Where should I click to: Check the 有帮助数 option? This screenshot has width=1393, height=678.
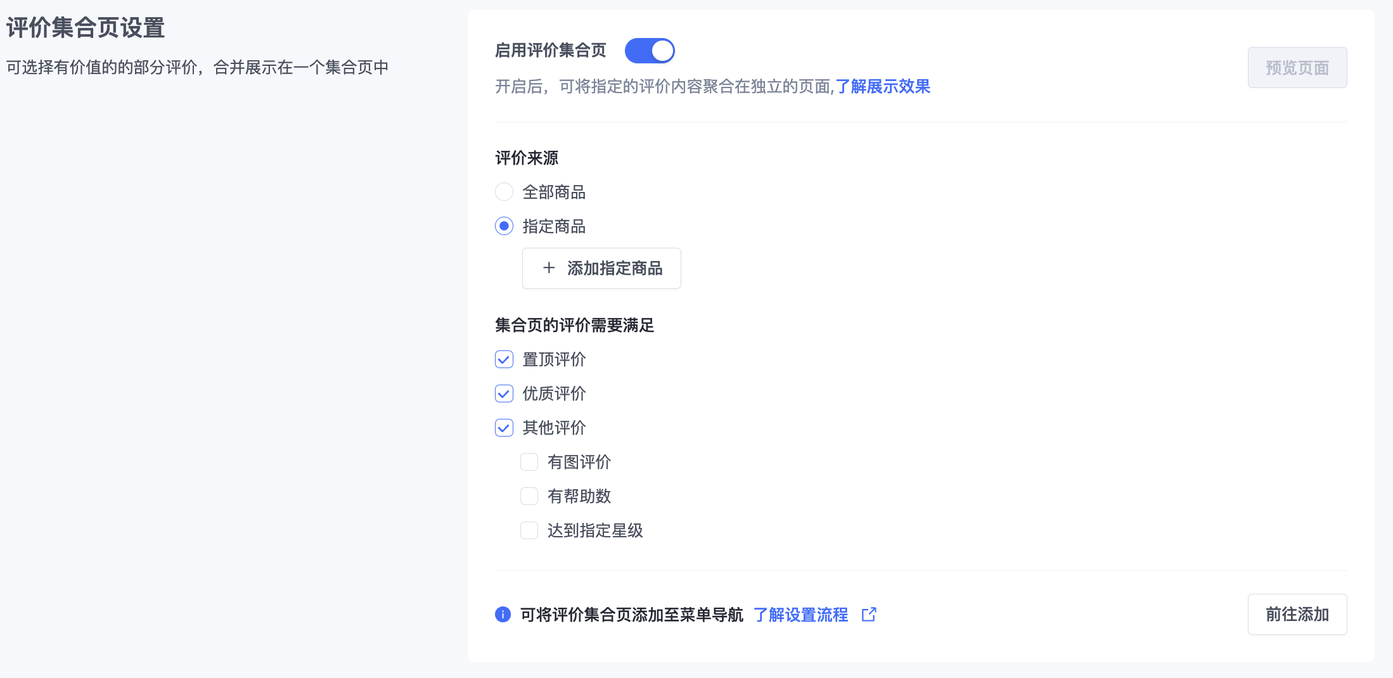(529, 496)
